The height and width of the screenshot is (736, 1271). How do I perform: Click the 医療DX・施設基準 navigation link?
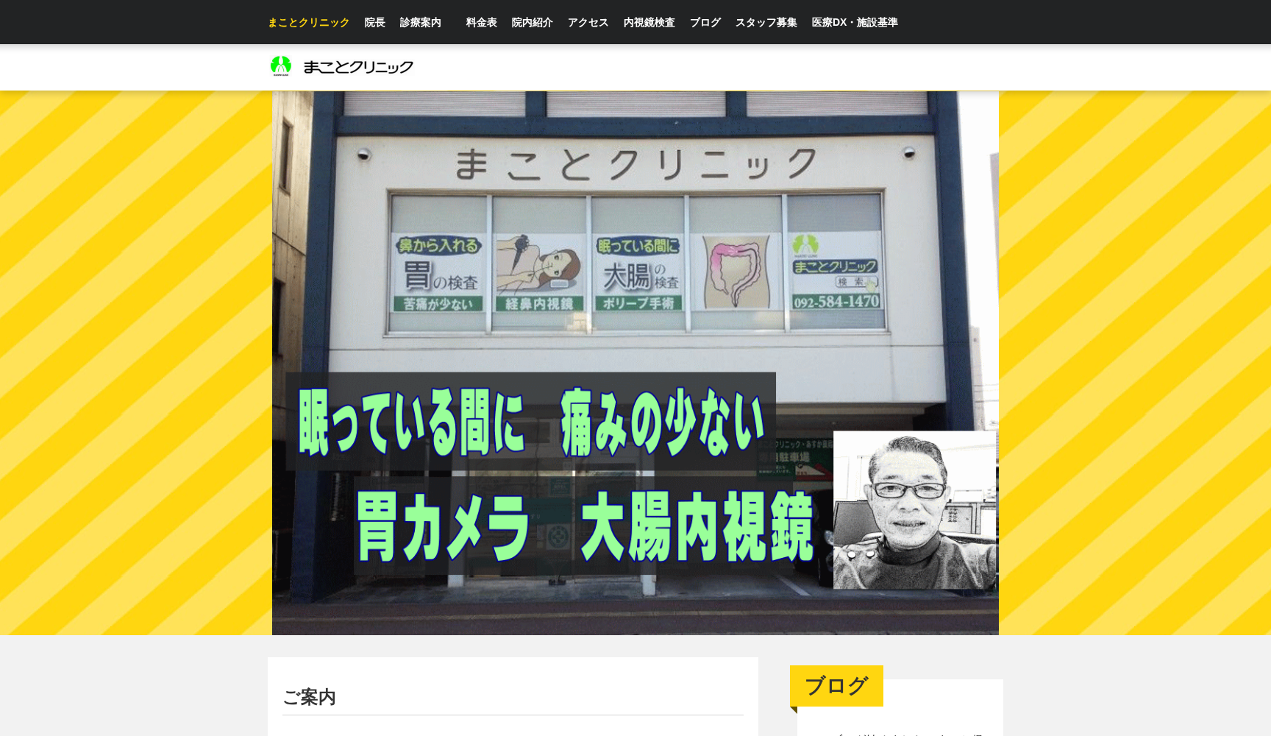click(x=855, y=22)
